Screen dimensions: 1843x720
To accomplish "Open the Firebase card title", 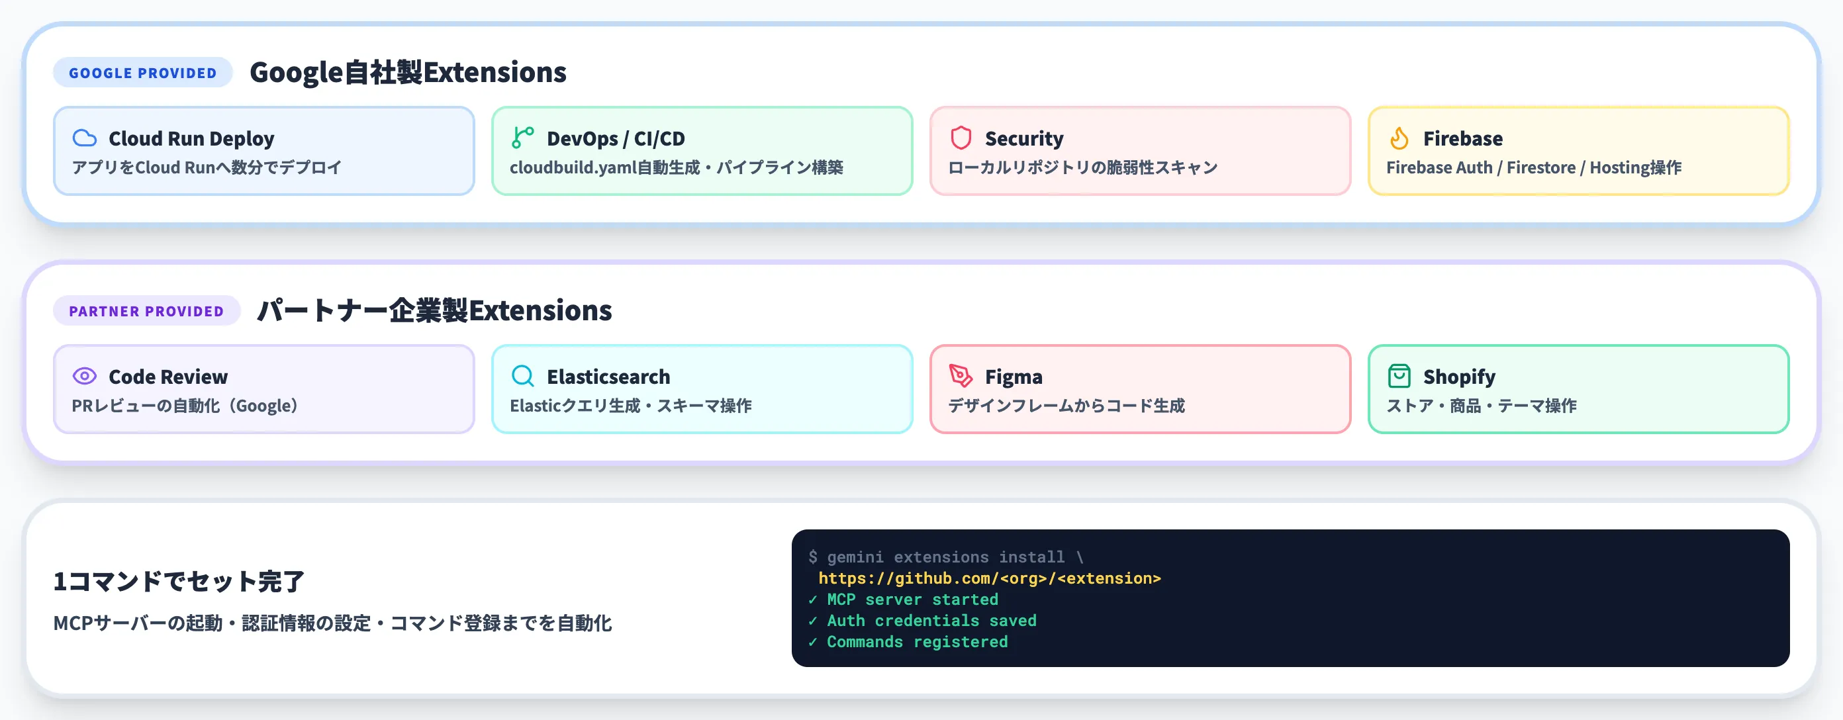I will tap(1462, 139).
